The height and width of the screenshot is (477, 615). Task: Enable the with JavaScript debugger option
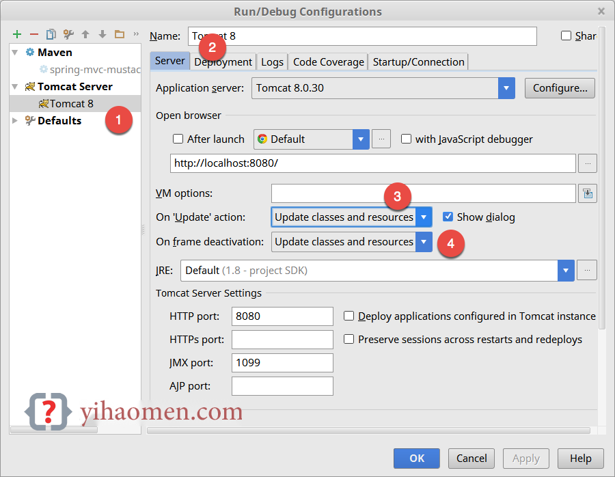(406, 139)
